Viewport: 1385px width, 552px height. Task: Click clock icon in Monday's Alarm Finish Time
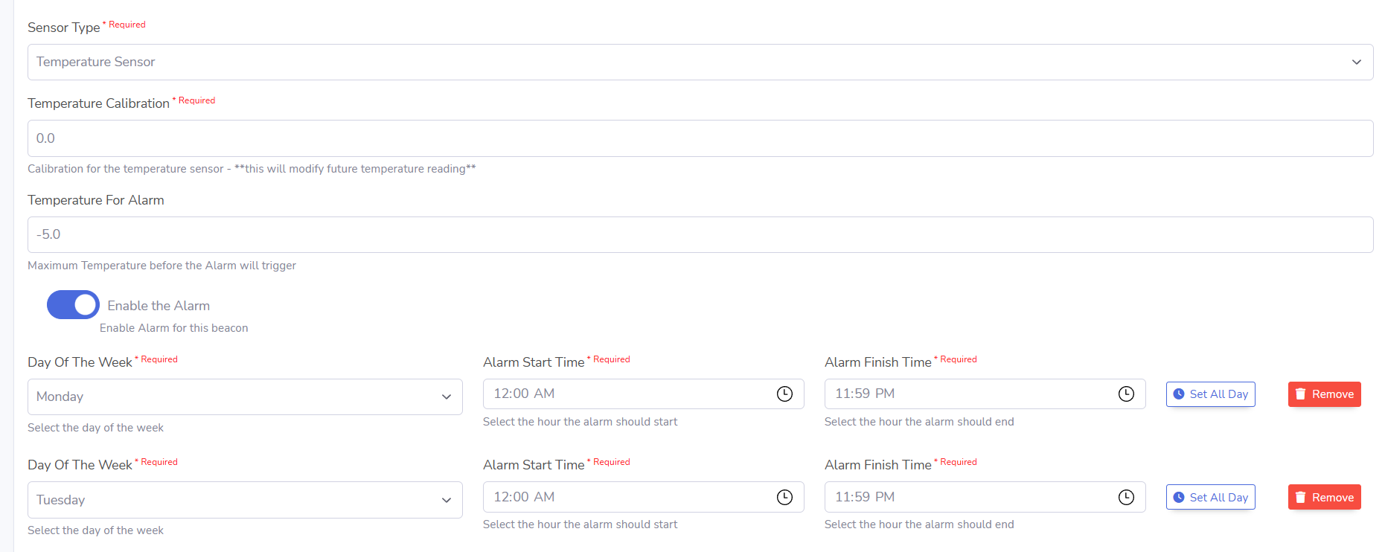click(x=1126, y=394)
